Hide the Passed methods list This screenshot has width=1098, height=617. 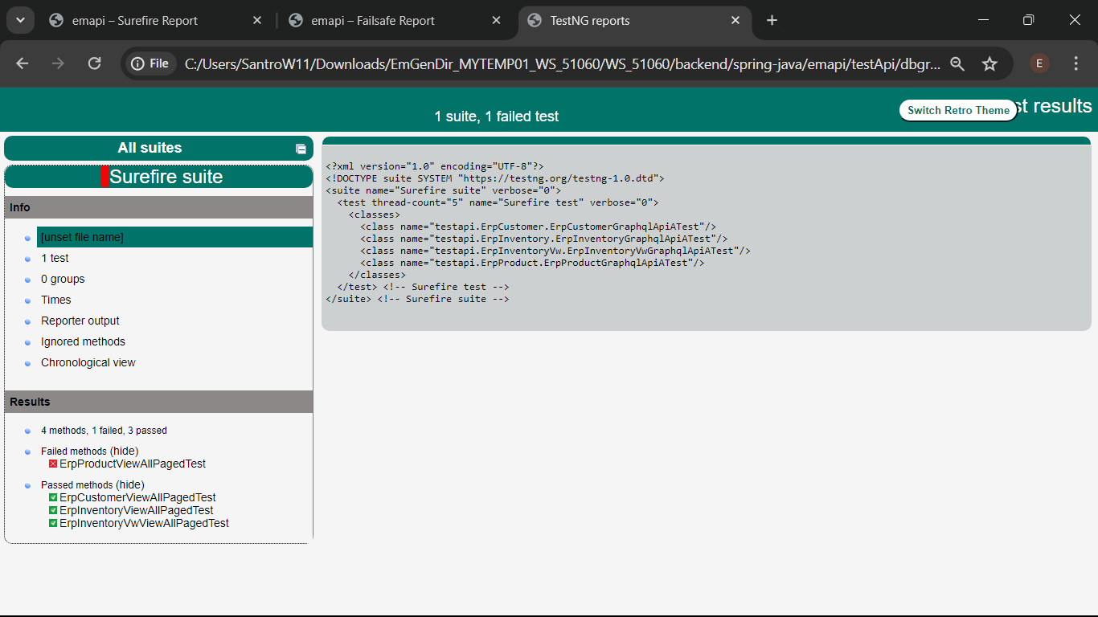(x=130, y=484)
